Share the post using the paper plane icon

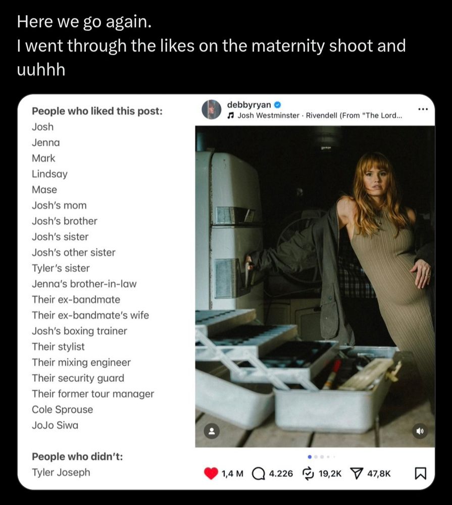pos(358,473)
